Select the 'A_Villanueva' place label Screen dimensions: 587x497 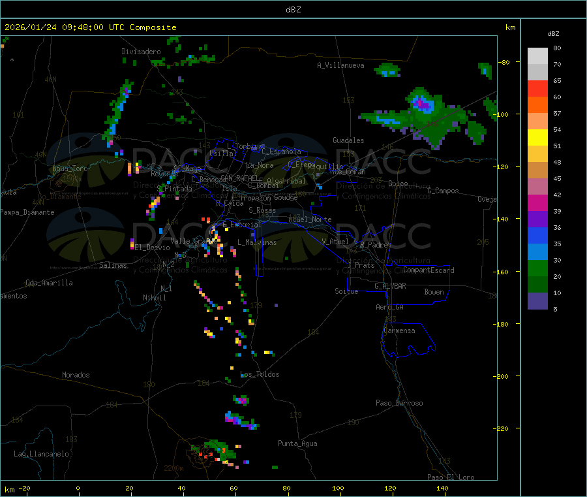[340, 65]
